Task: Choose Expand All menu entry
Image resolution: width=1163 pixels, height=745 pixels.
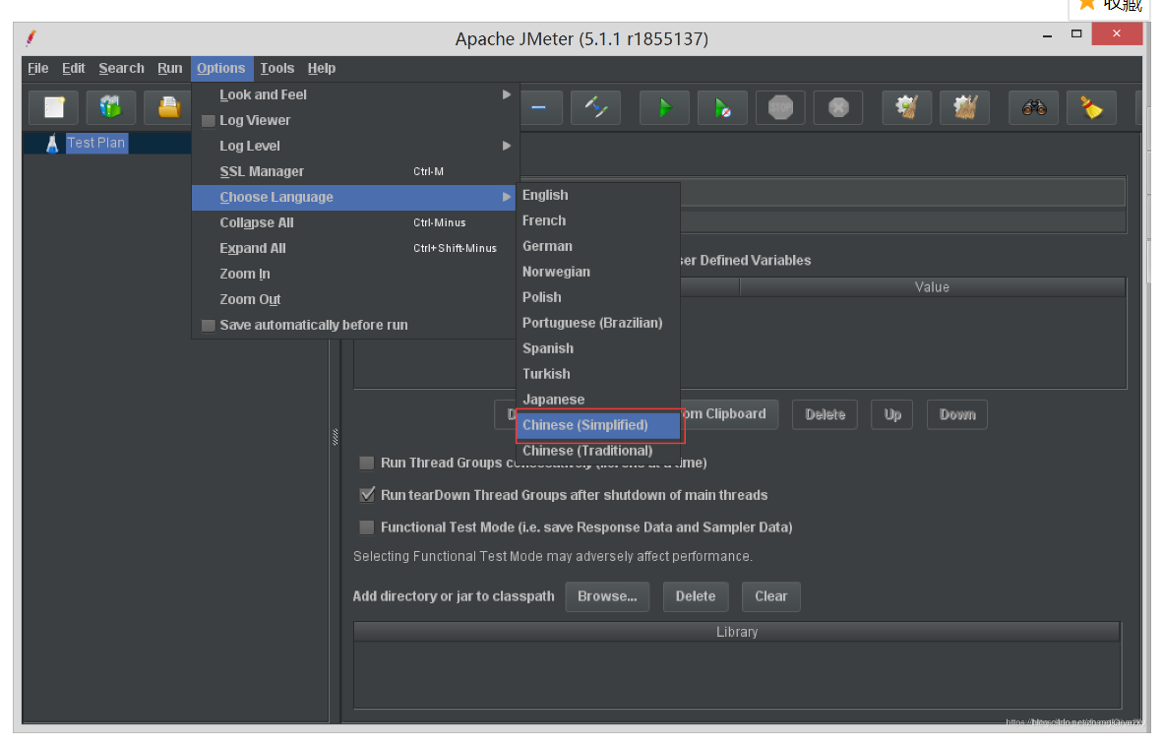Action: click(354, 249)
